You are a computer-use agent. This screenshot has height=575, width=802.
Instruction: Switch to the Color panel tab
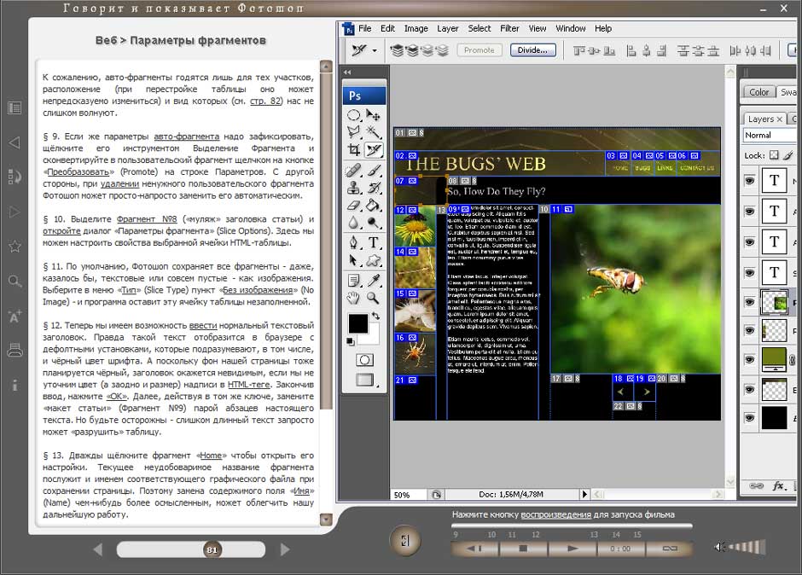758,92
